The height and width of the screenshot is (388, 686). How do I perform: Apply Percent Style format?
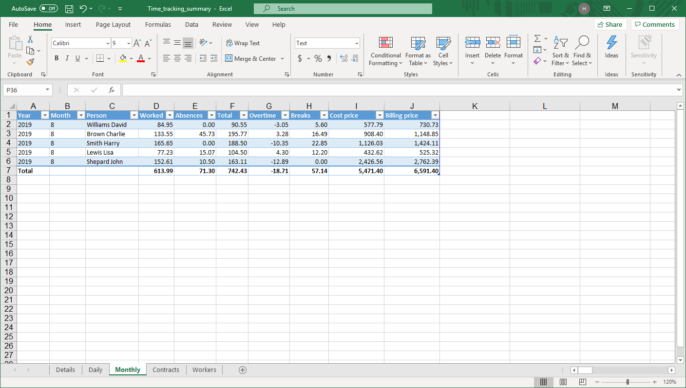[x=318, y=58]
